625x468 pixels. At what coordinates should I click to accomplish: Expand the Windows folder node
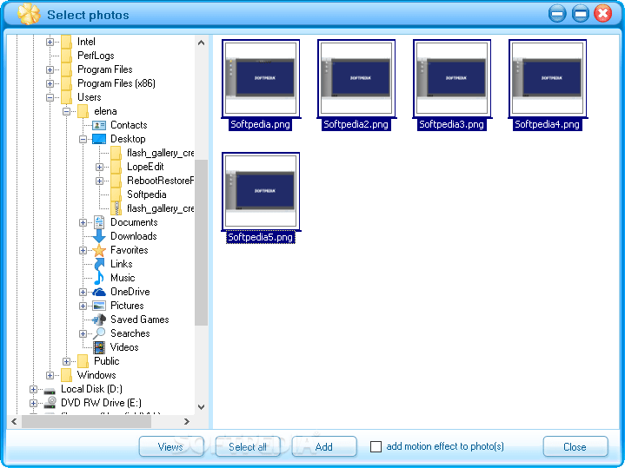[50, 375]
